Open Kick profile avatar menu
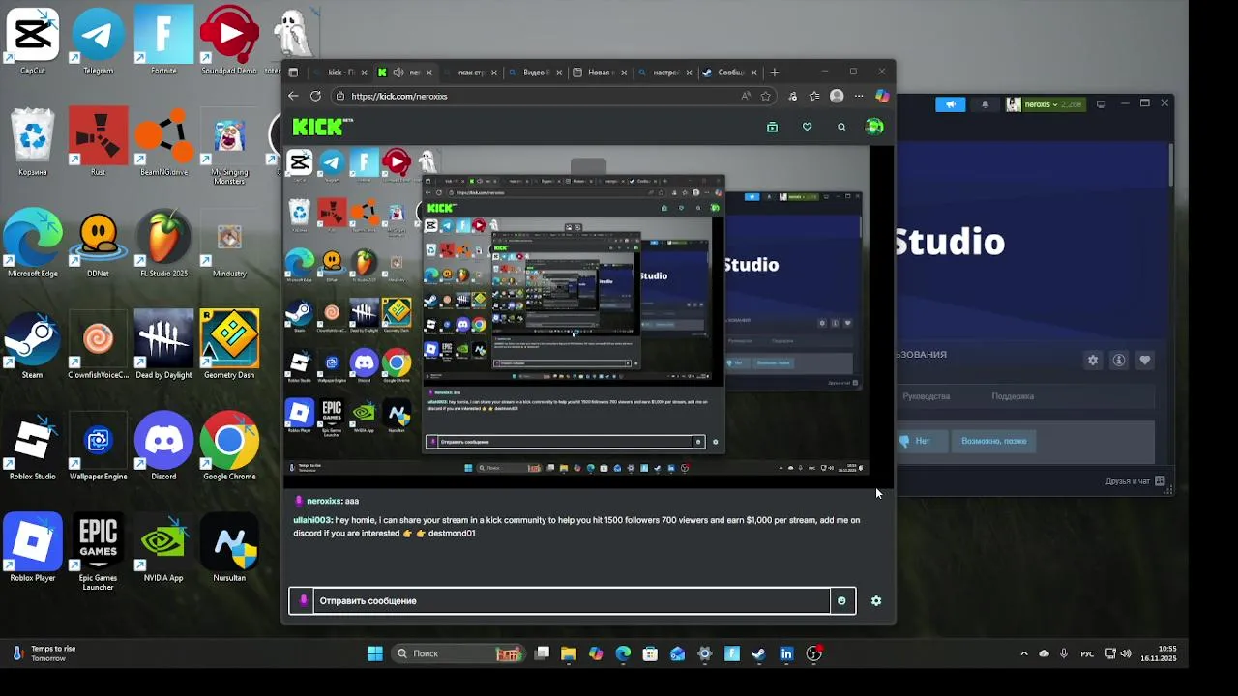This screenshot has width=1238, height=696. pyautogui.click(x=874, y=127)
